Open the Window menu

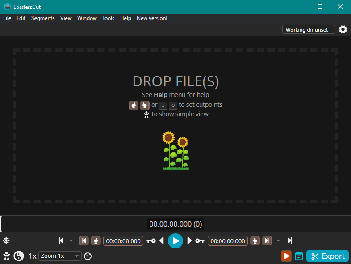pos(87,18)
